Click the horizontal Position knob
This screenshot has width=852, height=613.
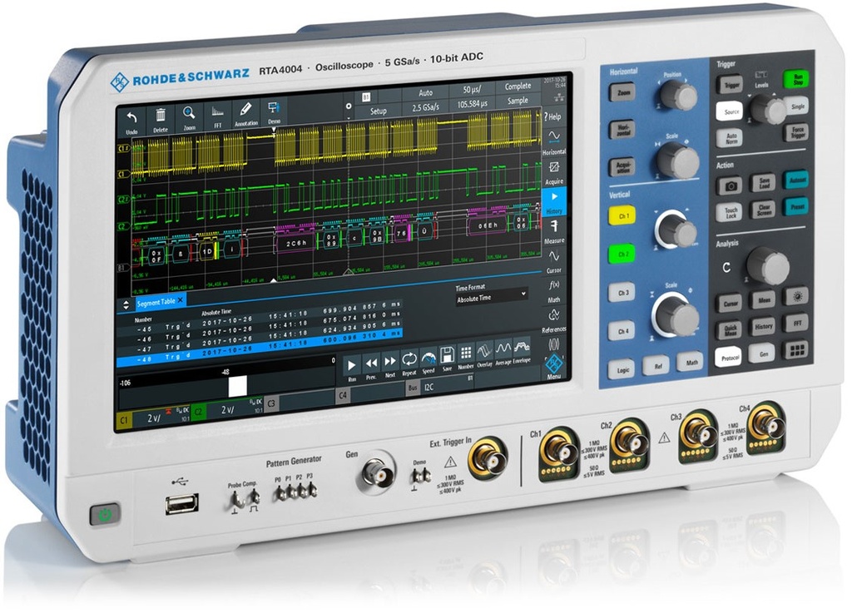click(679, 96)
